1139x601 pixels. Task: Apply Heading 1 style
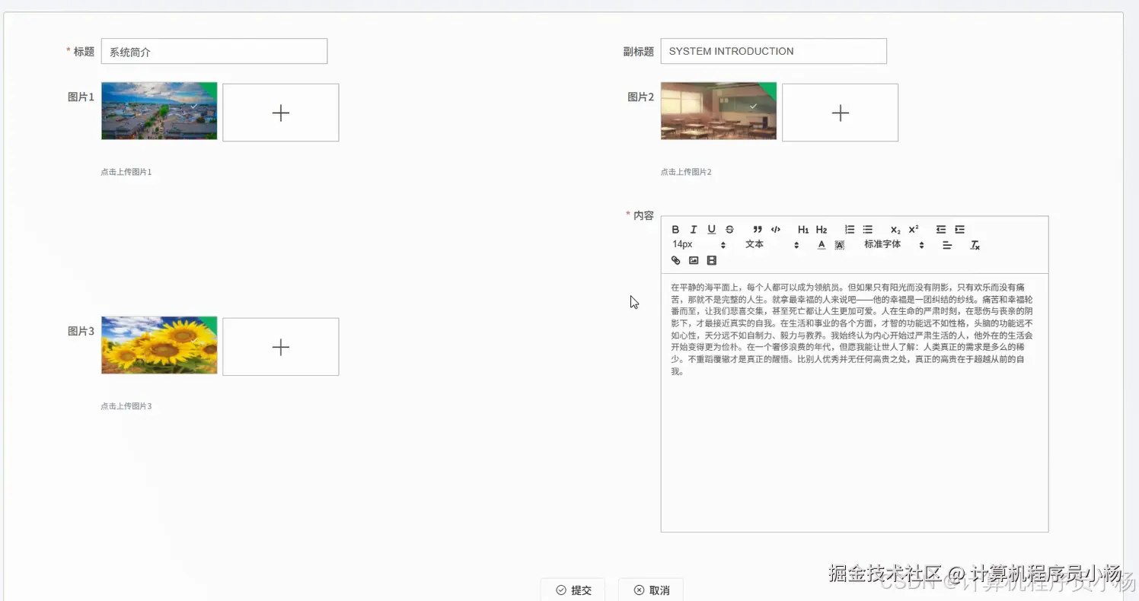point(803,230)
